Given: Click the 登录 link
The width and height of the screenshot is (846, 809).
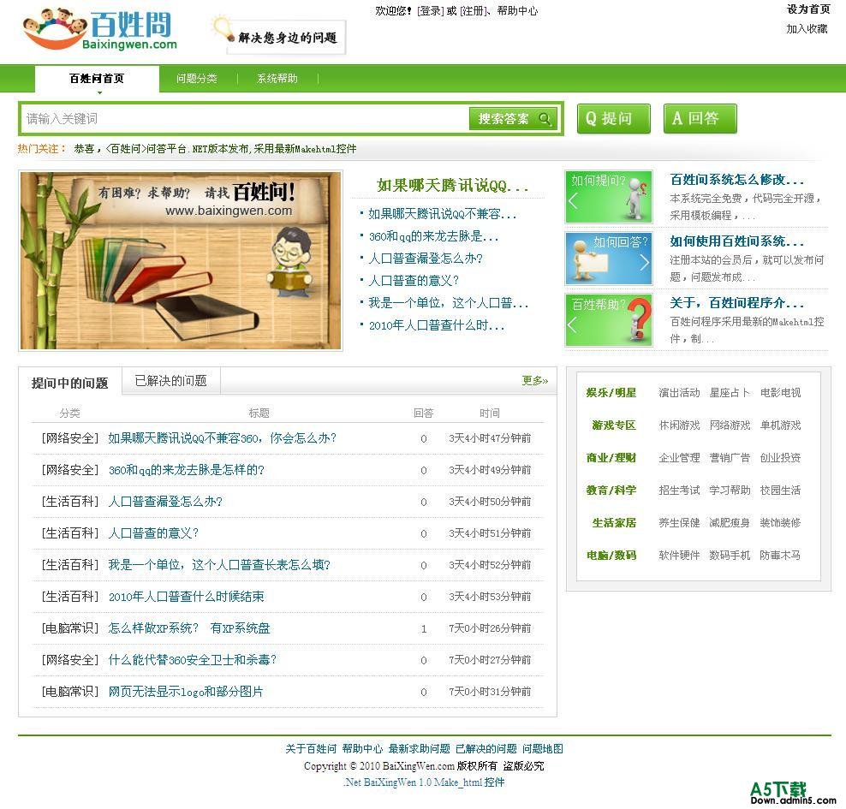Looking at the screenshot, I should pyautogui.click(x=431, y=11).
